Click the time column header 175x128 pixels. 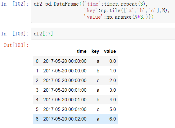[x=82, y=51]
